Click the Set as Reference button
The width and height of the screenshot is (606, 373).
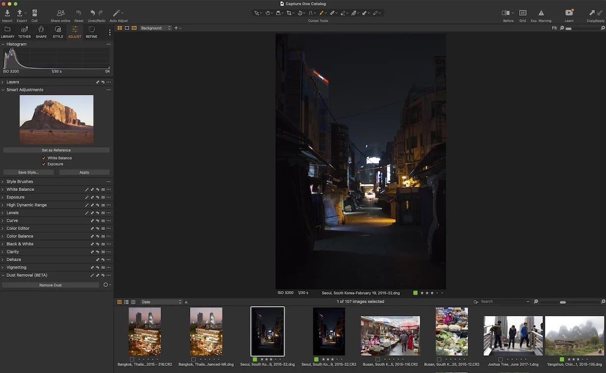56,150
